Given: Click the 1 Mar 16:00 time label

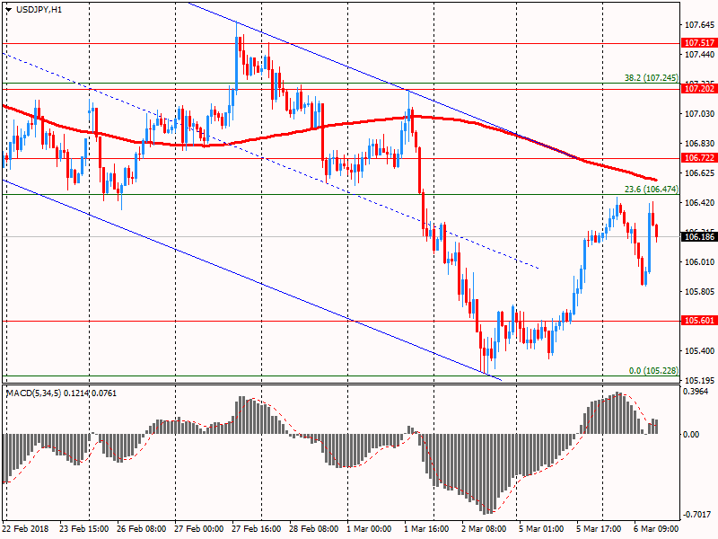Looking at the screenshot, I should pos(426,528).
